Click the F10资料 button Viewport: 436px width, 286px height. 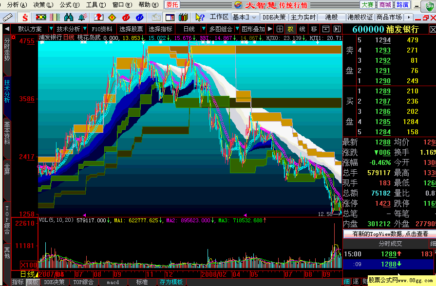point(102,29)
